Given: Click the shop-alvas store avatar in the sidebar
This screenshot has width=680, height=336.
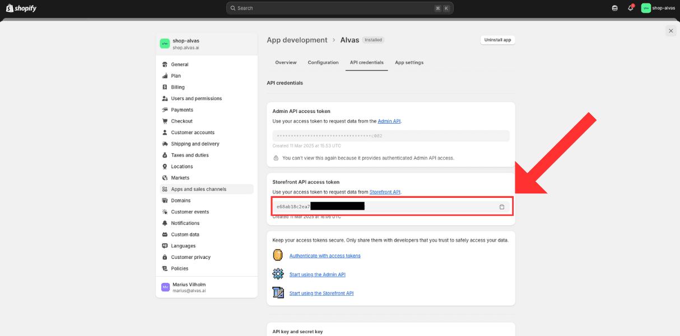Looking at the screenshot, I should (165, 44).
